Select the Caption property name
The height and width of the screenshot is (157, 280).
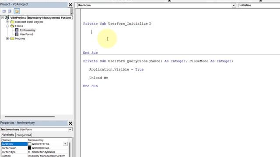(x=6, y=156)
